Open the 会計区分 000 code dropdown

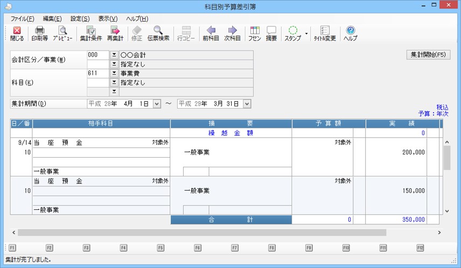(114, 55)
